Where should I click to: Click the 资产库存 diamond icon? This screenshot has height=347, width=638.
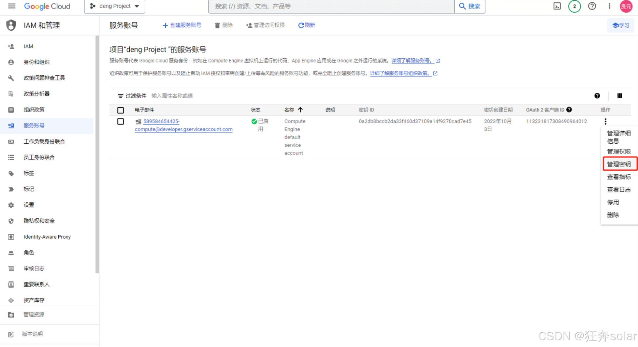coord(11,300)
